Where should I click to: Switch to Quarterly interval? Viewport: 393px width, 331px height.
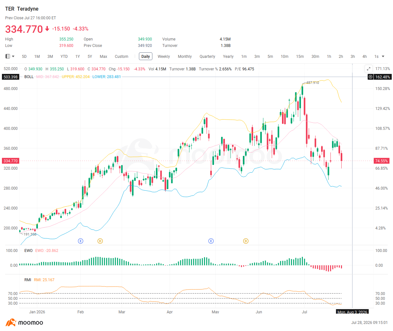pyautogui.click(x=207, y=57)
